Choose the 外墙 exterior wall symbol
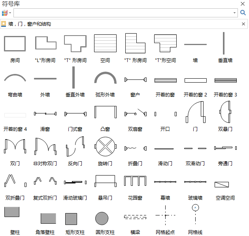This screenshot has height=236, width=249. click(45, 79)
